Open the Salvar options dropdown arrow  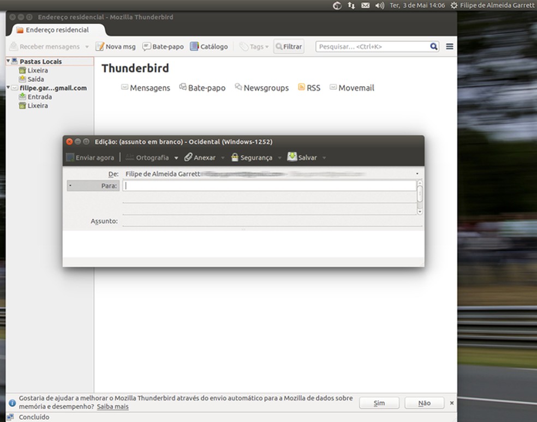coord(324,158)
